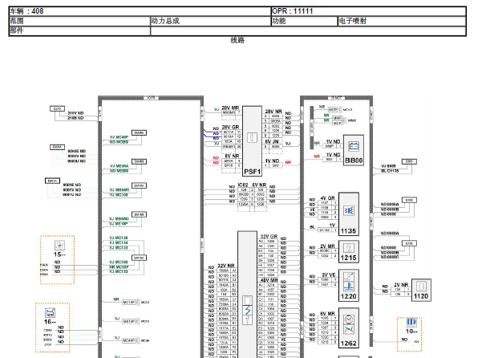This screenshot has width=486, height=358.
Task: Click the '4V GR' connector label at 1135
Action: point(328,198)
